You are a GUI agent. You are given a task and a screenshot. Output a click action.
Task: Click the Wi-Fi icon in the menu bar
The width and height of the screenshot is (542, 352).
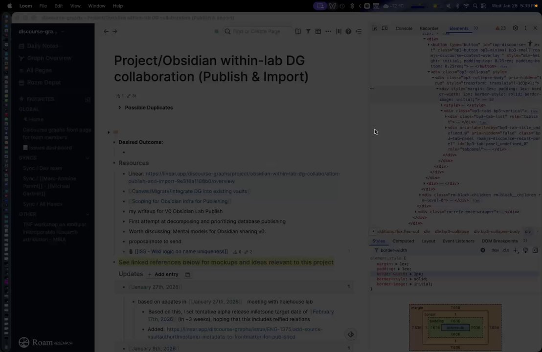466,6
